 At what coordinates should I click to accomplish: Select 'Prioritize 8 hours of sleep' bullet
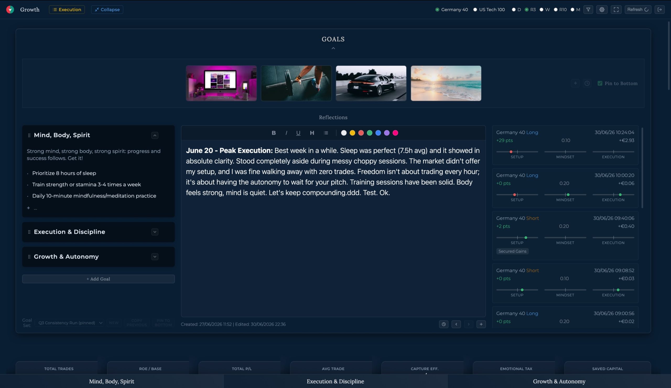point(64,173)
